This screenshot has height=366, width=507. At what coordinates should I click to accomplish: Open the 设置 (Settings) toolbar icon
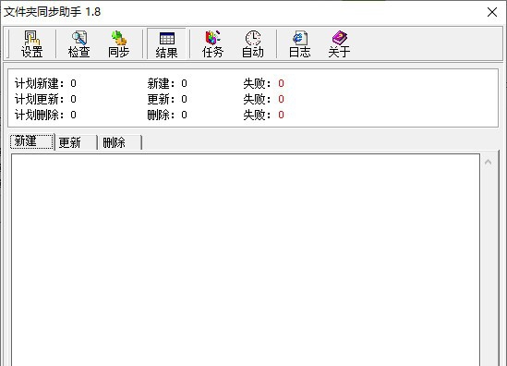tap(31, 44)
